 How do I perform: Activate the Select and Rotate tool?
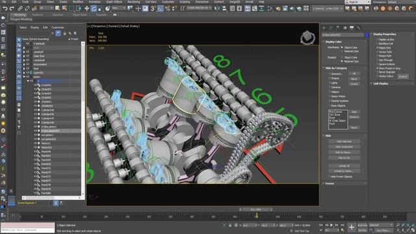(94, 8)
